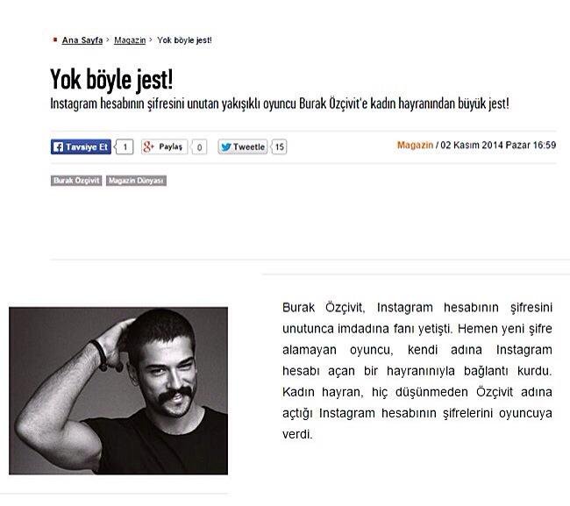Click the red bullet before Ana Sayfa
This screenshot has width=570, height=506.
click(x=55, y=39)
